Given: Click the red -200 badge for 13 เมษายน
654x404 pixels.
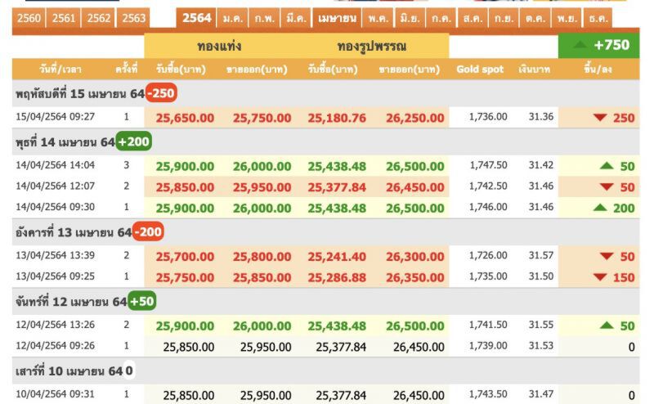Looking at the screenshot, I should click(148, 231).
